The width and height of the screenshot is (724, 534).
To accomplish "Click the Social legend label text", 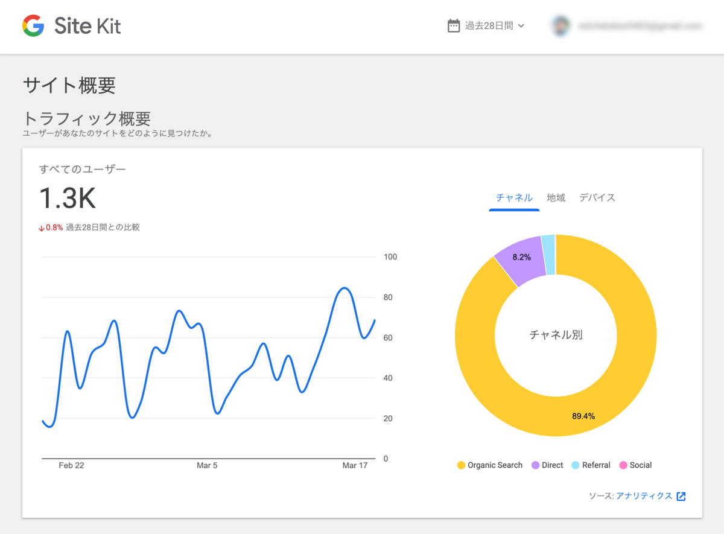I will tap(641, 465).
